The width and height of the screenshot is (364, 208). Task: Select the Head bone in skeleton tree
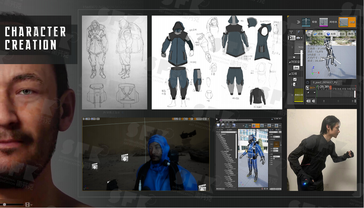pos(225,144)
